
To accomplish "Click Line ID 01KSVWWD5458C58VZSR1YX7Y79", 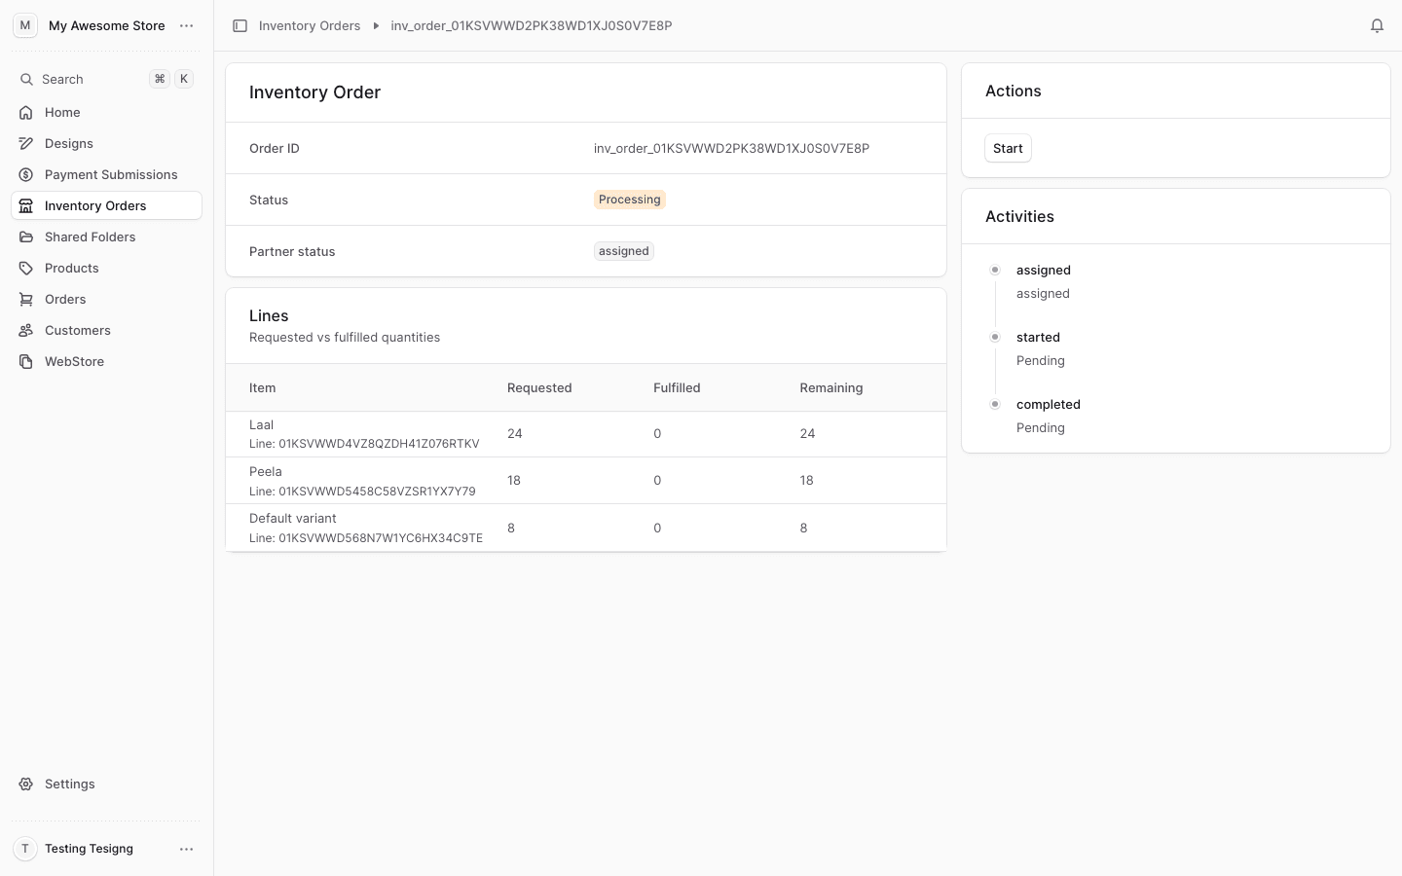I will click(x=362, y=492).
